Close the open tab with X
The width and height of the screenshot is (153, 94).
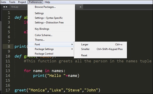pos(80,7)
